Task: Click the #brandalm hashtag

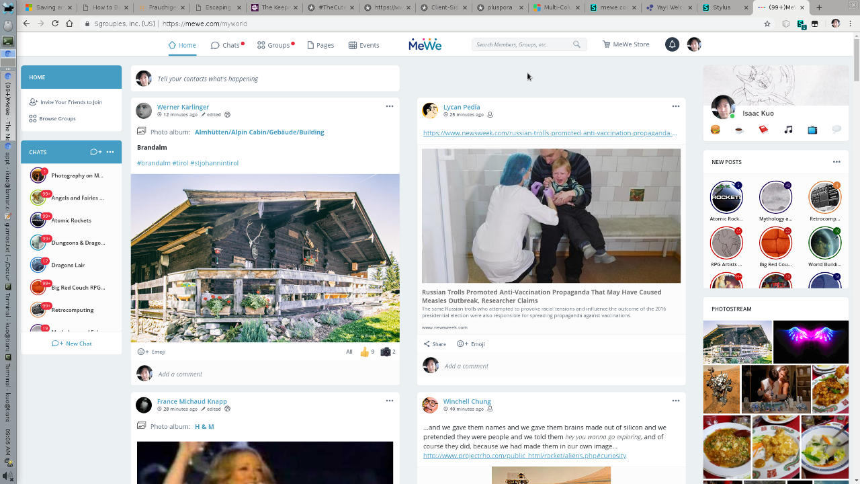Action: (154, 163)
